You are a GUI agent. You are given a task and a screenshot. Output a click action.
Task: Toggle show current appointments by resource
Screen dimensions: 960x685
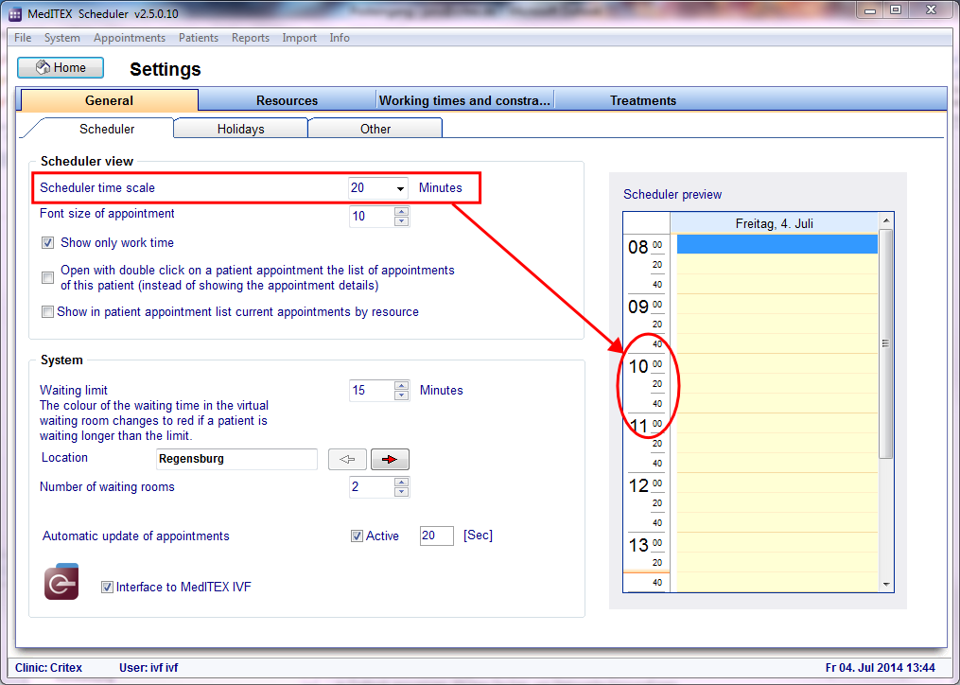pos(47,312)
